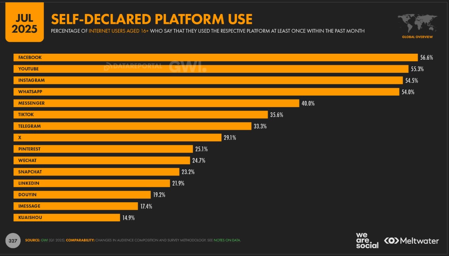Click the Global Overview label

click(x=417, y=37)
